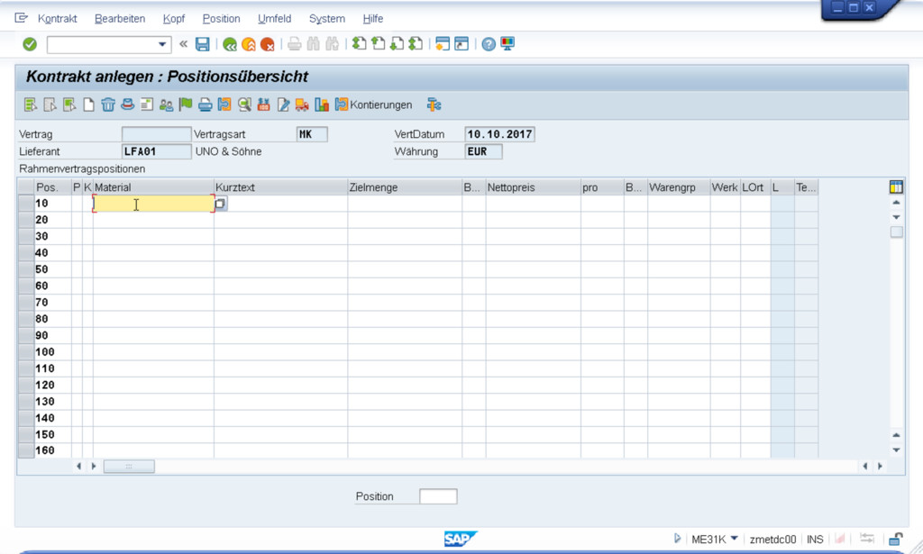This screenshot has height=554, width=923.
Task: Click the Nettopreis column header
Action: coord(533,187)
